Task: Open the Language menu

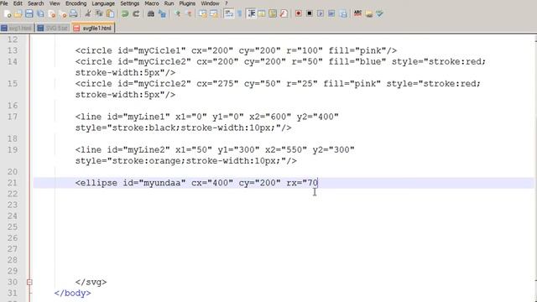Action: click(103, 3)
